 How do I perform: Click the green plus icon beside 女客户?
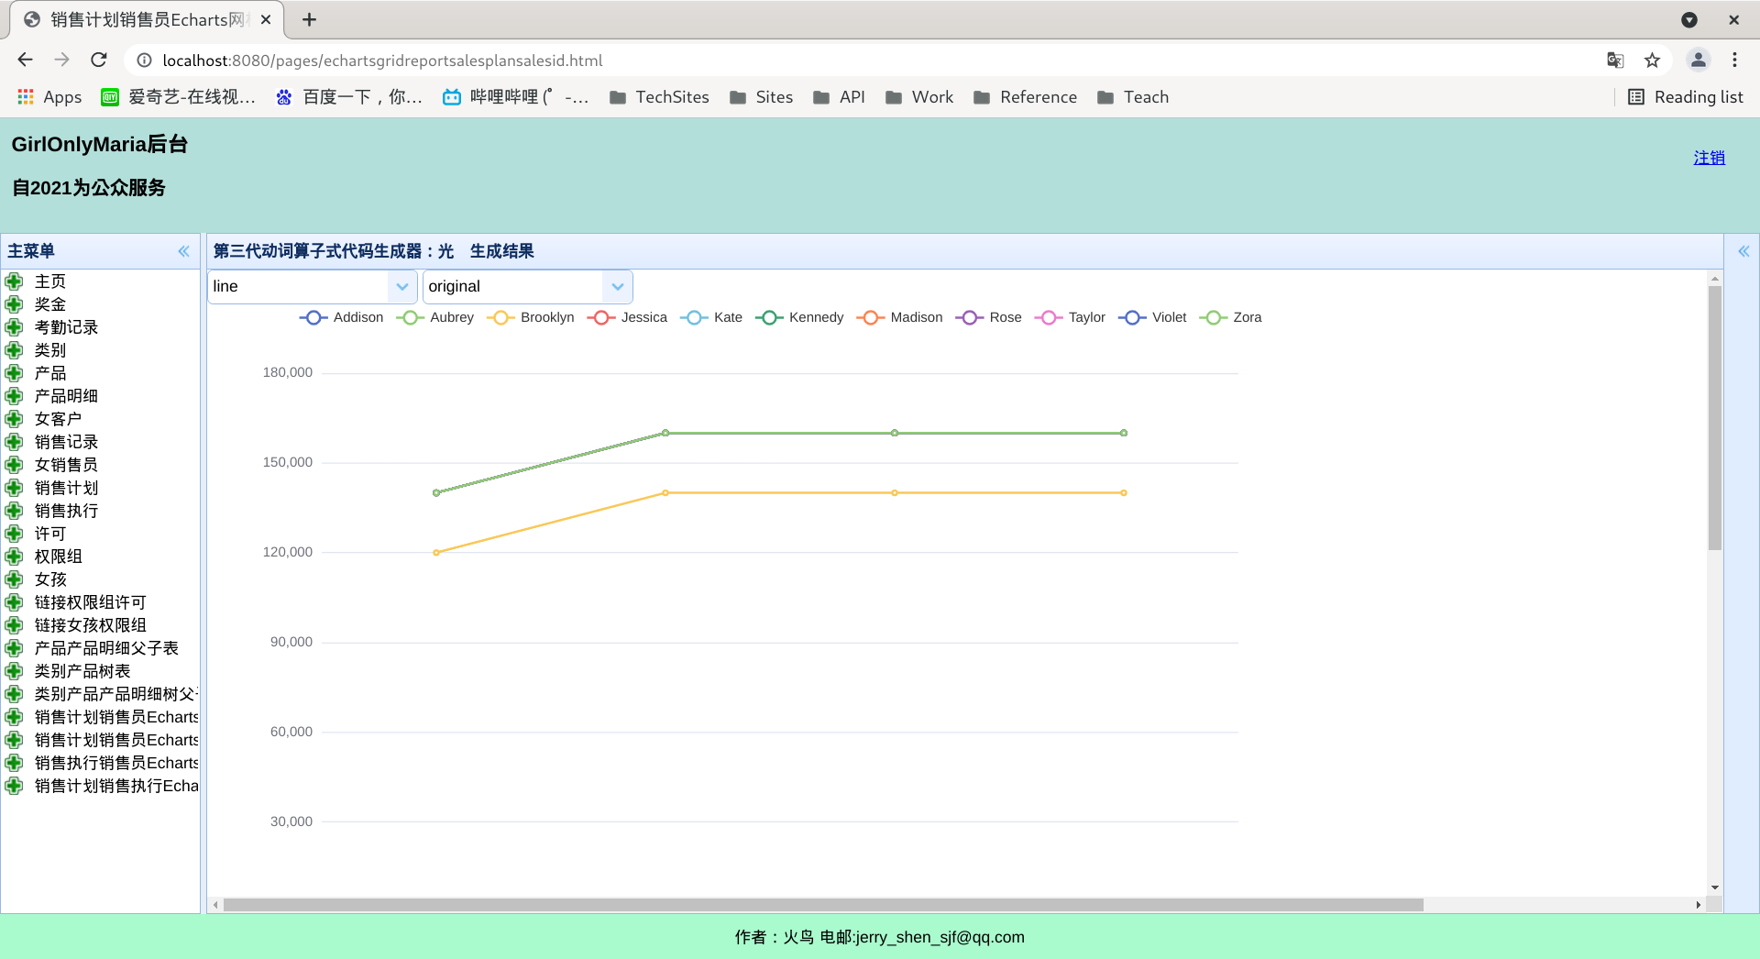(x=14, y=419)
